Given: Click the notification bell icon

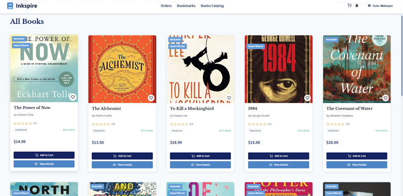Looking at the screenshot, I should 357,5.
